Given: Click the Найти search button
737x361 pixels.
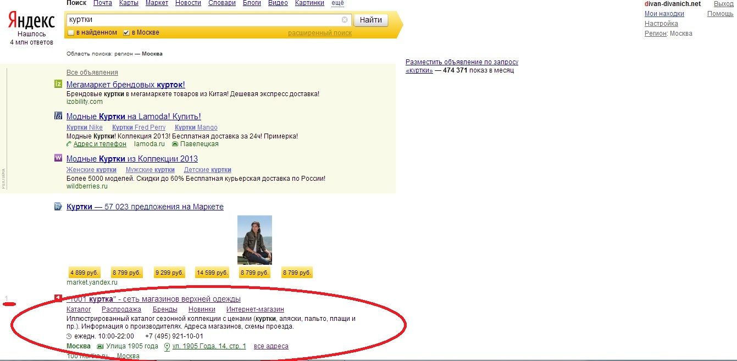Looking at the screenshot, I should pyautogui.click(x=371, y=20).
